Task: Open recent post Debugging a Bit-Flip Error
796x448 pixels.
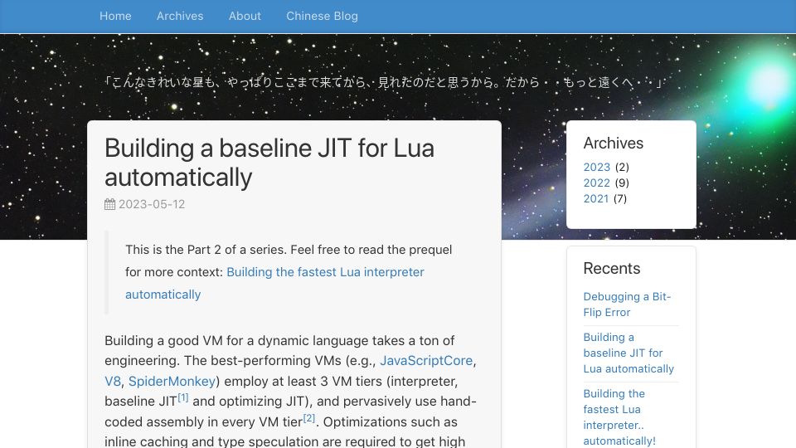Action: (627, 304)
